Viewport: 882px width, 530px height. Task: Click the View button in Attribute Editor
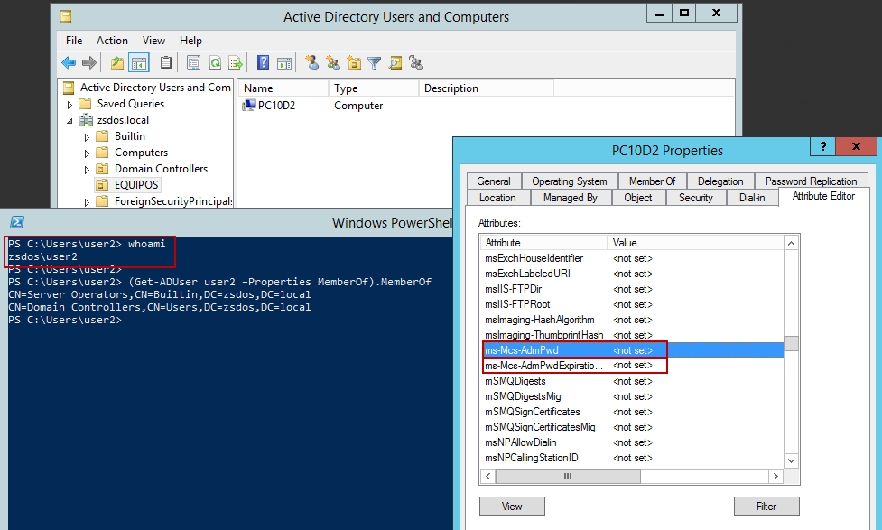[x=512, y=506]
